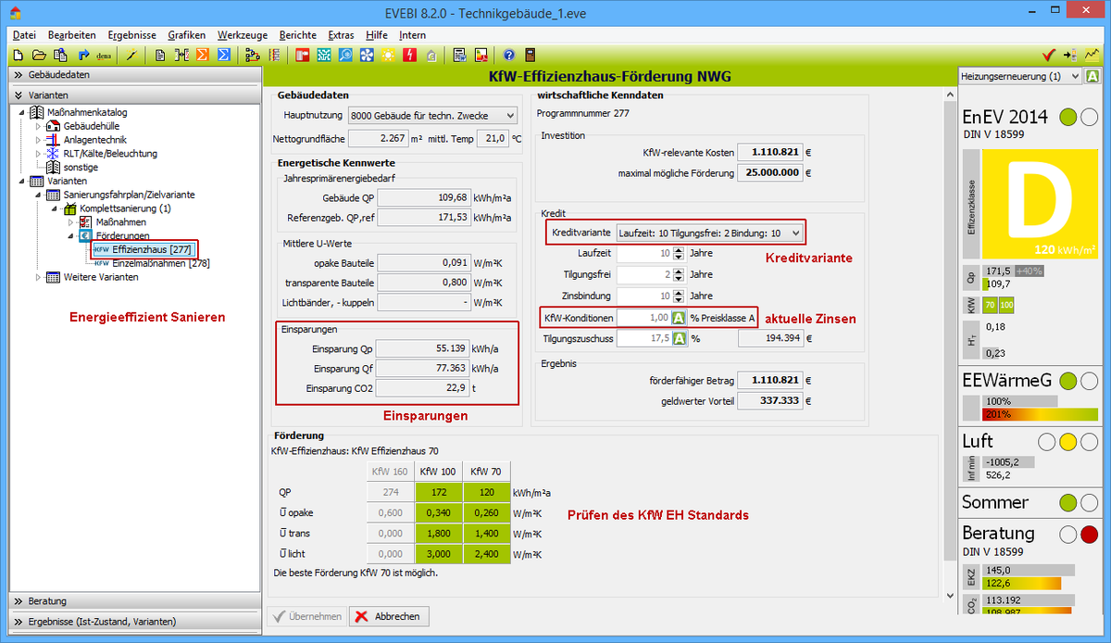Click the white Sommer indicator circle
Viewport: 1111px width, 643px height.
click(x=1090, y=503)
